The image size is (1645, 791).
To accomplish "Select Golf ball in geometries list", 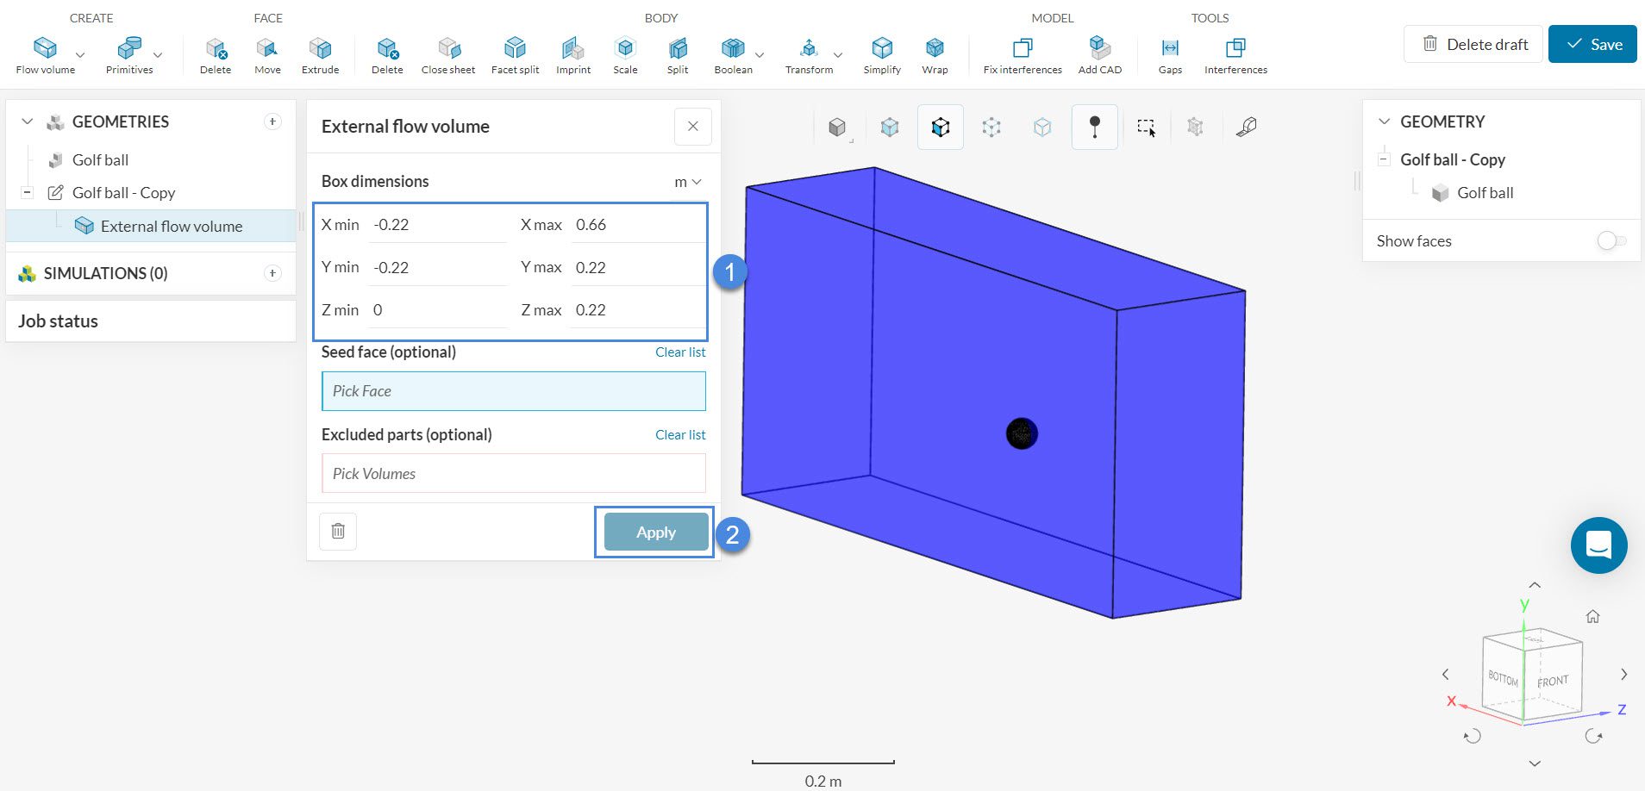I will click(100, 160).
